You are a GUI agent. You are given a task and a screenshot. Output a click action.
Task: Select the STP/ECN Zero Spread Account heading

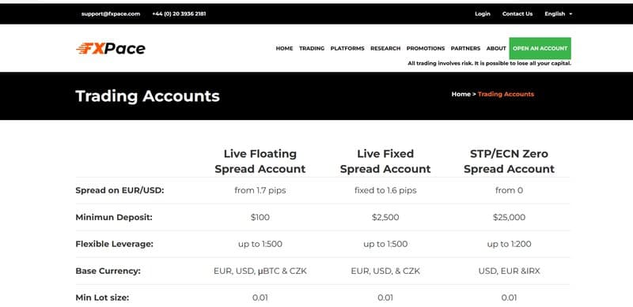(509, 161)
